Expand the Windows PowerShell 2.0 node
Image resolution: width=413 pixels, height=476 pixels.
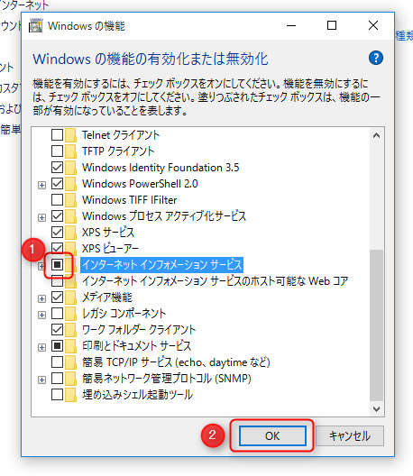pyautogui.click(x=41, y=185)
